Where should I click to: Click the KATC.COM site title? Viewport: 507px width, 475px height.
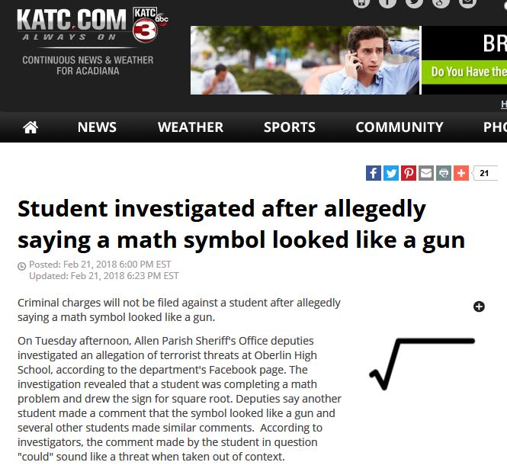coord(72,20)
